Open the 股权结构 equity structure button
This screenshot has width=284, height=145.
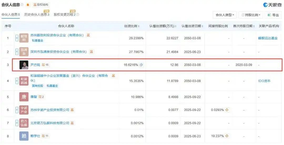[x=41, y=5]
